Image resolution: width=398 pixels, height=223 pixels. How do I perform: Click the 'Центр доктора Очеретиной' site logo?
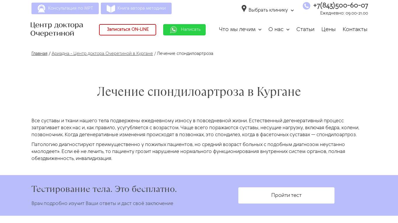pyautogui.click(x=57, y=29)
